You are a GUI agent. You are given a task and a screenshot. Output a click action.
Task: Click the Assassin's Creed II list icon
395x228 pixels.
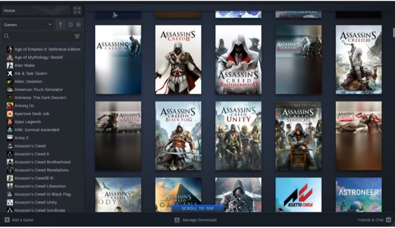click(10, 154)
